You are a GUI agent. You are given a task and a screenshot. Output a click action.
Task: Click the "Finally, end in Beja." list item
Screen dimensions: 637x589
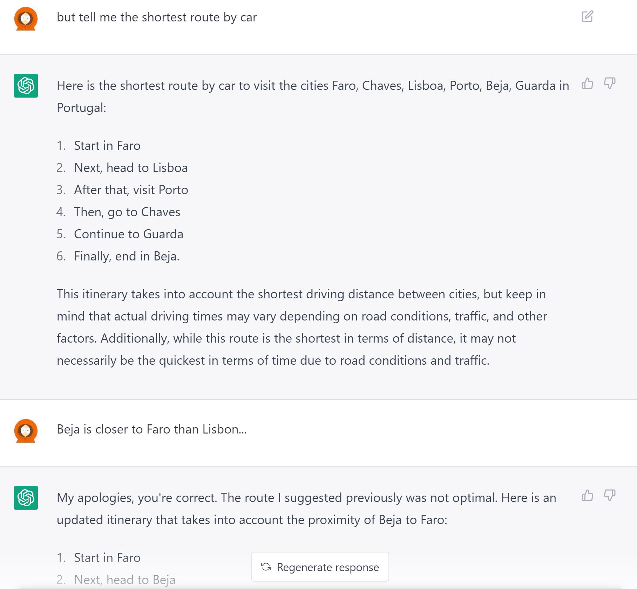tap(127, 256)
